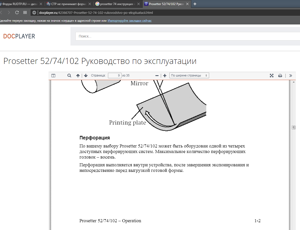Open link 'Импортируйте закладки сейчас'

tap(130, 20)
